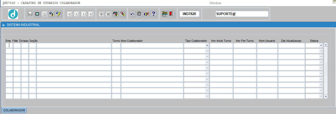This screenshot has width=336, height=114.
Task: Click the Execute Query lightning icon
Action: coord(59,14)
